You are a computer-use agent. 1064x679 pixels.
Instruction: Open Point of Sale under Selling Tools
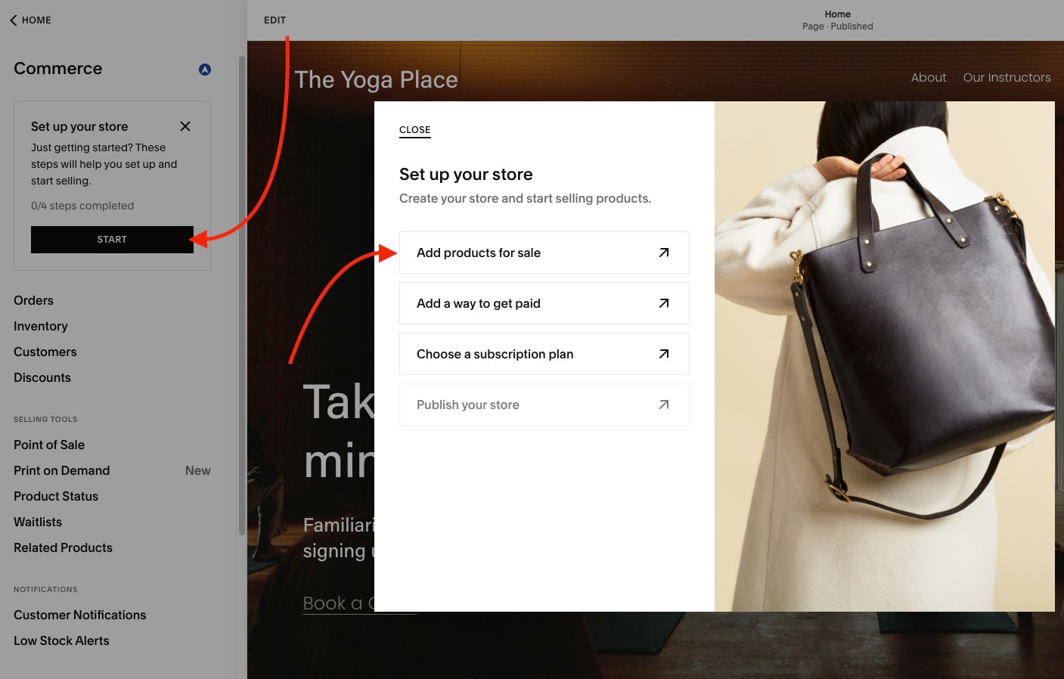click(48, 445)
